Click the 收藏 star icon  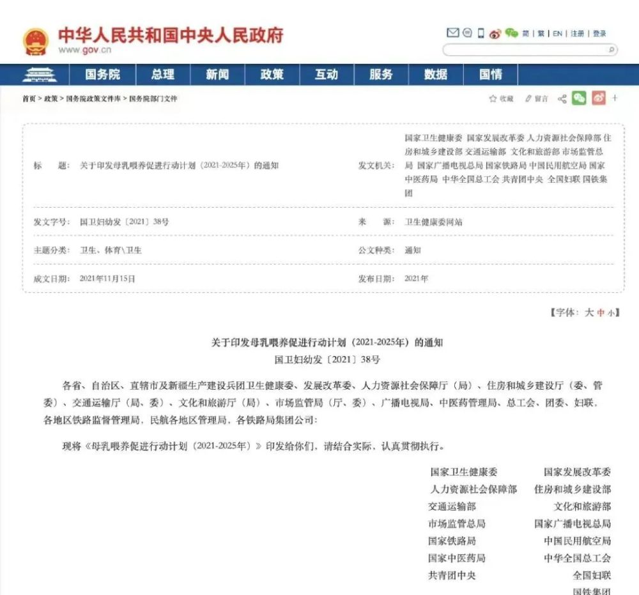(493, 98)
